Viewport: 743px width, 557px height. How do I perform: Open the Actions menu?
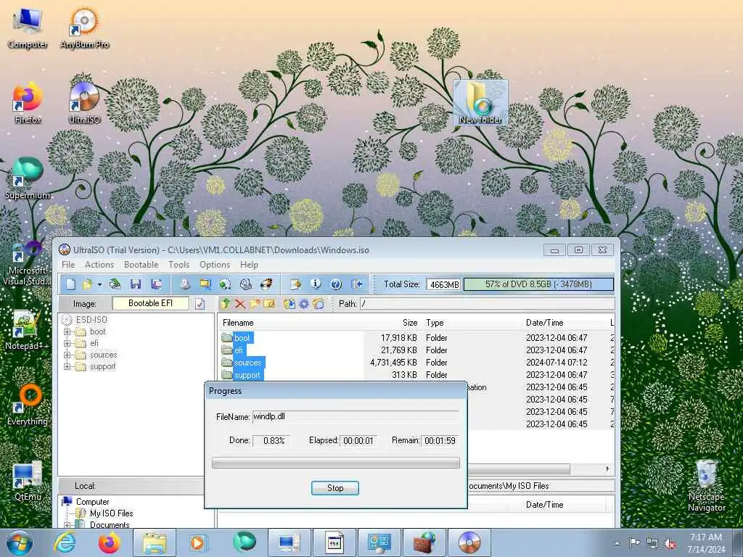pyautogui.click(x=99, y=265)
